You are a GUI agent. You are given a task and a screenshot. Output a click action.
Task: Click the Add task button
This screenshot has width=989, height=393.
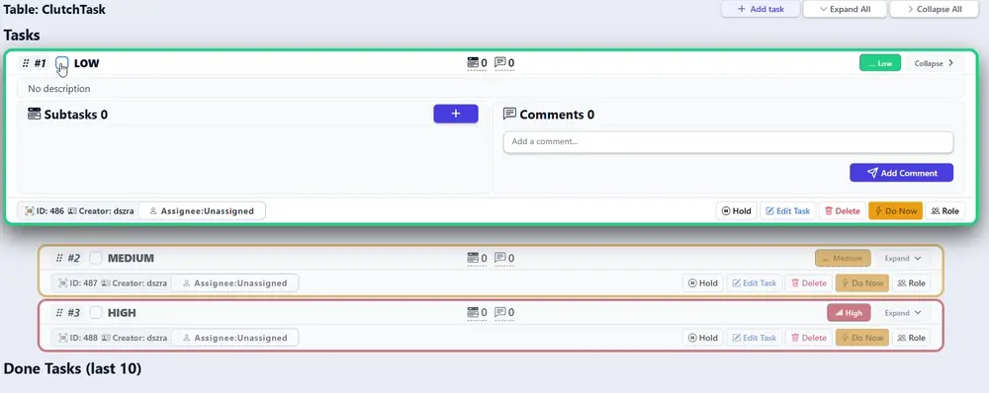pos(761,9)
